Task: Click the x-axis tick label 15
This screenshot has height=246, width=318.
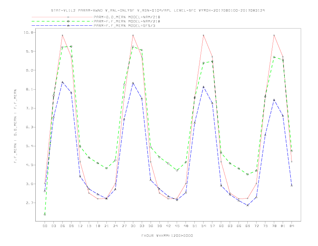Action: [x=89, y=226]
